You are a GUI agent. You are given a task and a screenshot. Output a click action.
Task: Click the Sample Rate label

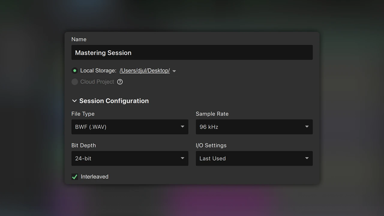tap(212, 114)
